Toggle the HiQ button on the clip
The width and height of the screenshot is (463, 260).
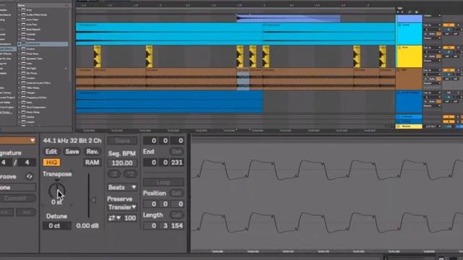click(x=51, y=162)
